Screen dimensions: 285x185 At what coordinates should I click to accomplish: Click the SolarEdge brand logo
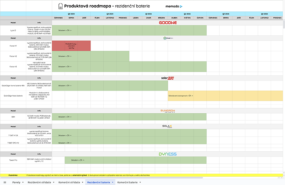(x=167, y=78)
